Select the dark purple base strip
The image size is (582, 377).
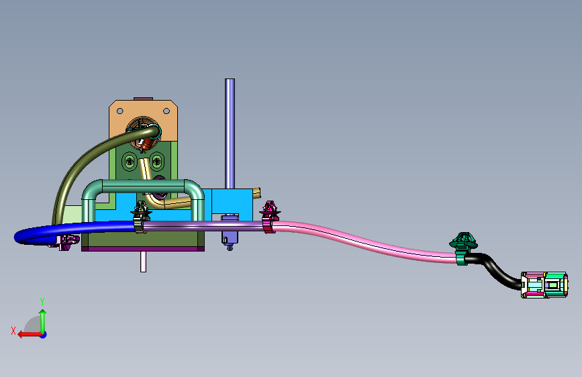tap(143, 249)
